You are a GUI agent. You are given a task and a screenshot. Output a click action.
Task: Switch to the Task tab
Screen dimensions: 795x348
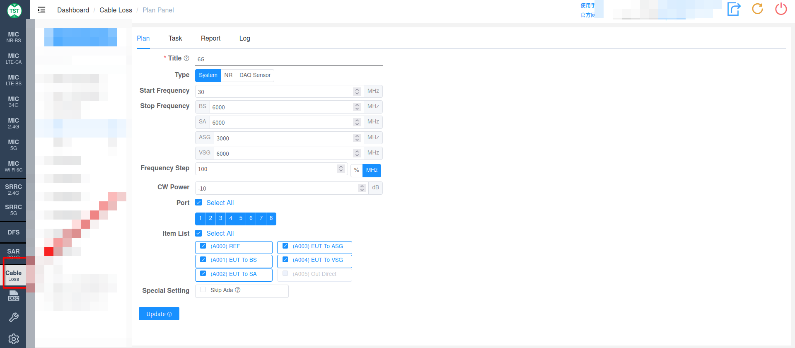pos(175,38)
